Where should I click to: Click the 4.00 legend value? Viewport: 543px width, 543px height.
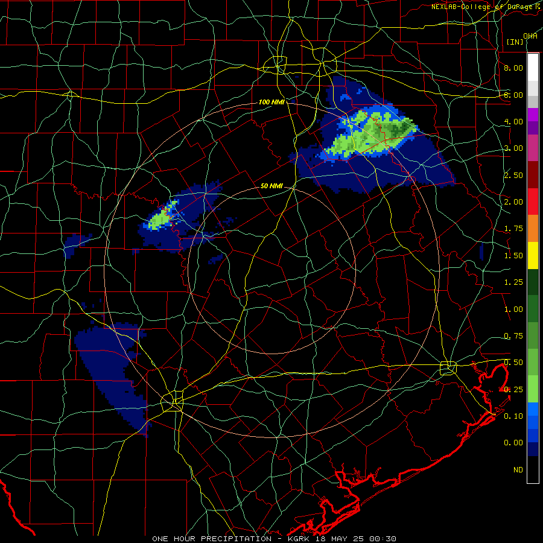tap(513, 121)
